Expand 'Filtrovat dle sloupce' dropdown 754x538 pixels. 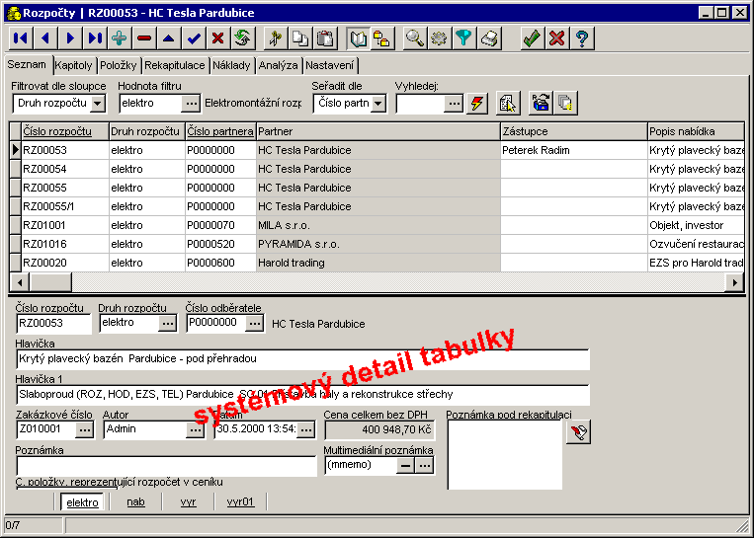coord(98,104)
